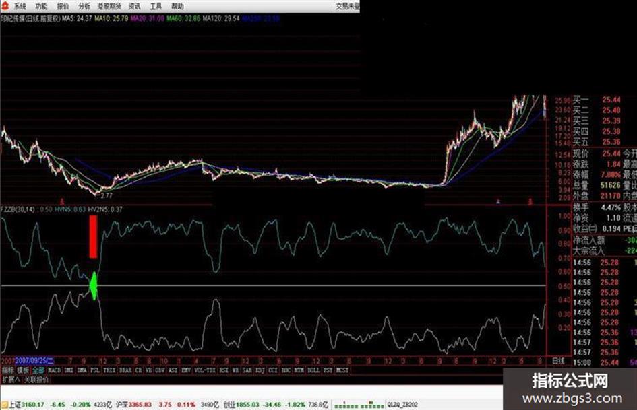Open the 资讯 menu
Viewport: 637px width, 410px height.
[134, 6]
